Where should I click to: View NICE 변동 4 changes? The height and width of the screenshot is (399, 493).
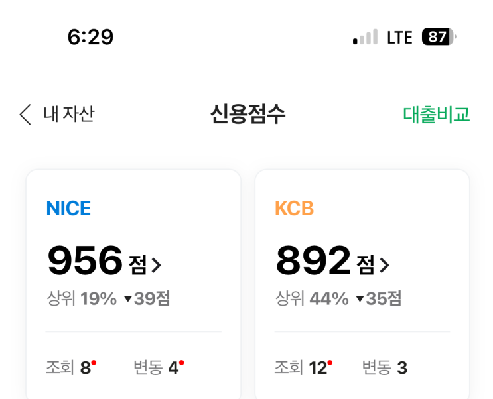(158, 367)
